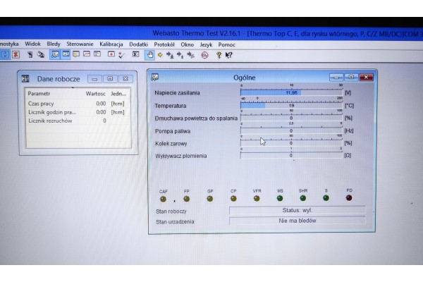
Task: Open the Bledy menu
Action: [54, 44]
